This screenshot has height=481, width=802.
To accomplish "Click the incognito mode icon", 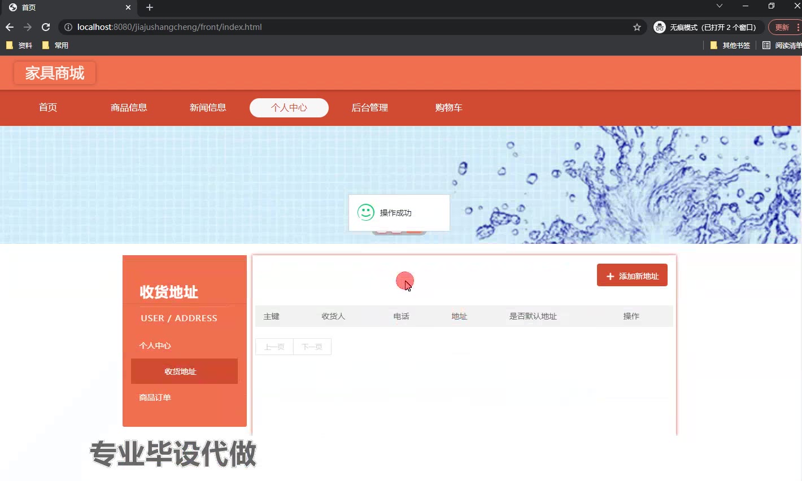I will click(x=660, y=27).
